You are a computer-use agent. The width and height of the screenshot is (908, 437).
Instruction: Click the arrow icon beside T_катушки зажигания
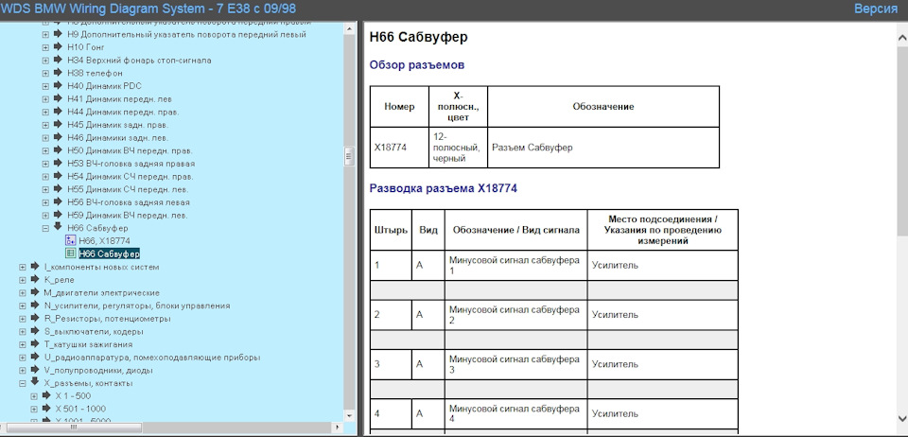click(34, 343)
